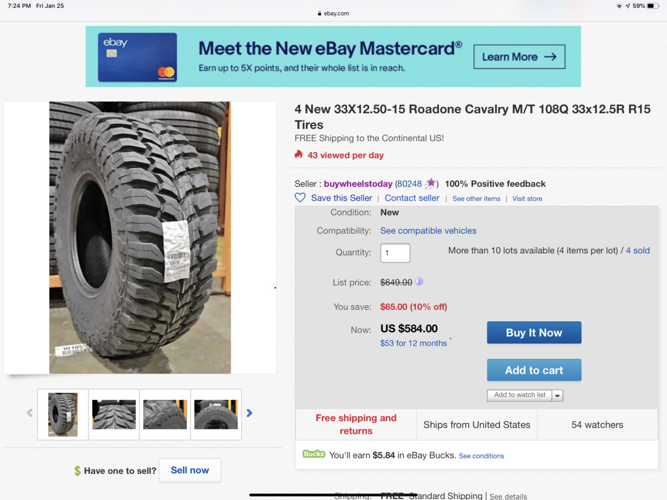This screenshot has width=667, height=500.
Task: Click previous arrow in thumbnail carousel
Action: pos(29,413)
